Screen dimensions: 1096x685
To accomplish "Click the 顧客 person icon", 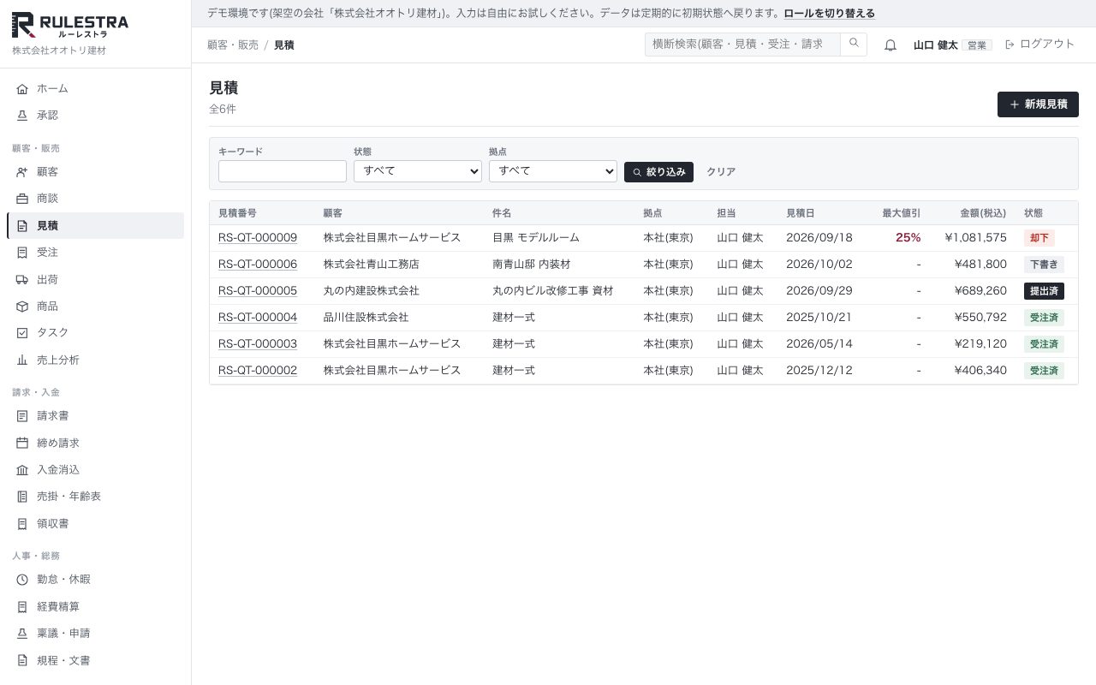I will click(x=22, y=172).
